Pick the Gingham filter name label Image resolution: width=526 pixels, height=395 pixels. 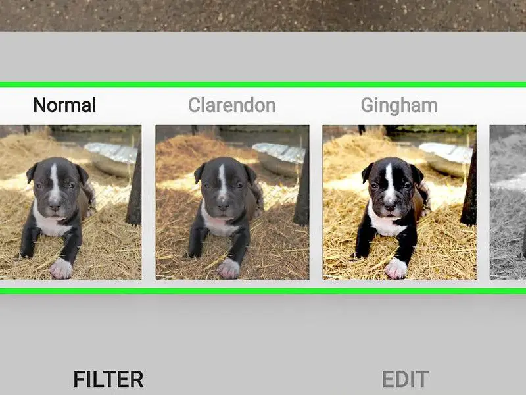[399, 107]
